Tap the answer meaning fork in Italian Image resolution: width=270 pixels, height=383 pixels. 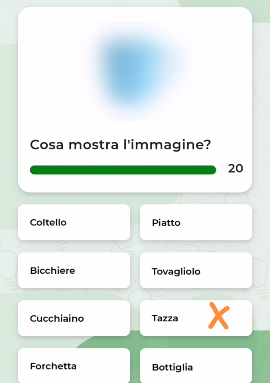click(74, 366)
